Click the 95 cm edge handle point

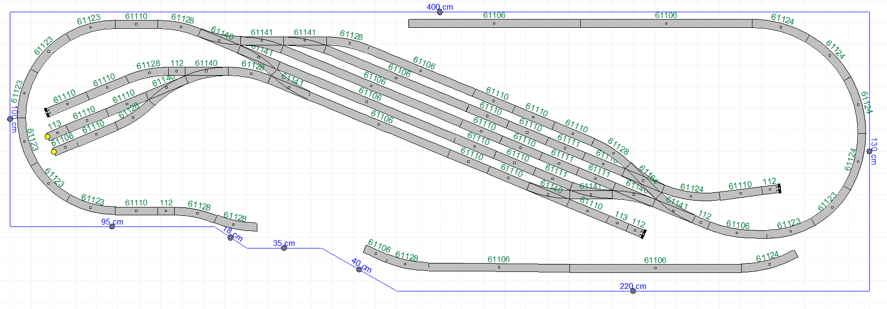click(112, 227)
